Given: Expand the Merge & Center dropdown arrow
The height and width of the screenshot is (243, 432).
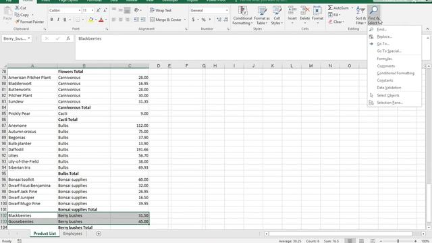Looking at the screenshot, I should pyautogui.click(x=185, y=20).
